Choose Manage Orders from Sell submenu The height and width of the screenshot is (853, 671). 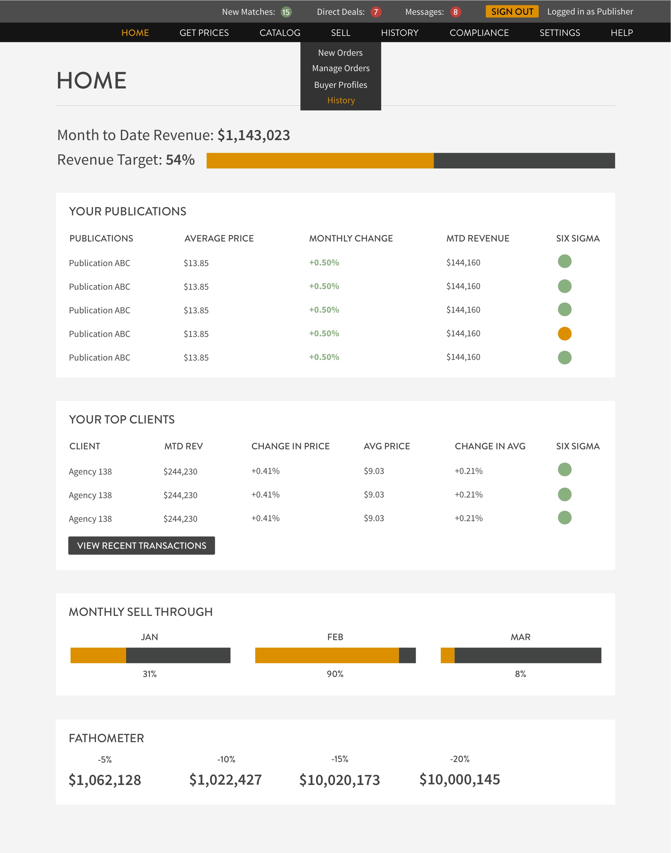click(341, 68)
